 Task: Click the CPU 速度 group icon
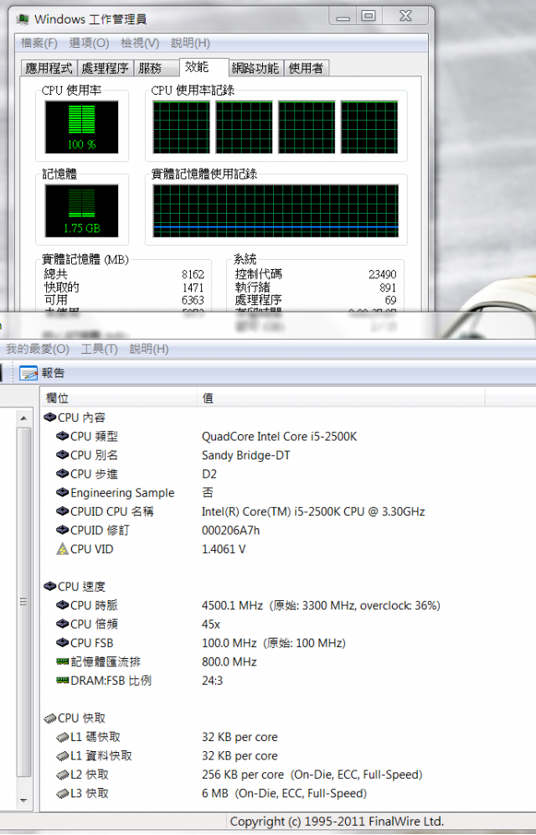50,586
